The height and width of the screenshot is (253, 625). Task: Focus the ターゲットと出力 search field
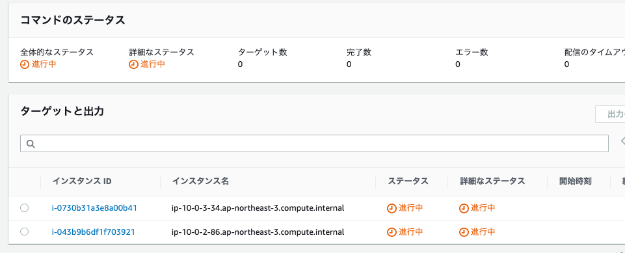click(314, 144)
